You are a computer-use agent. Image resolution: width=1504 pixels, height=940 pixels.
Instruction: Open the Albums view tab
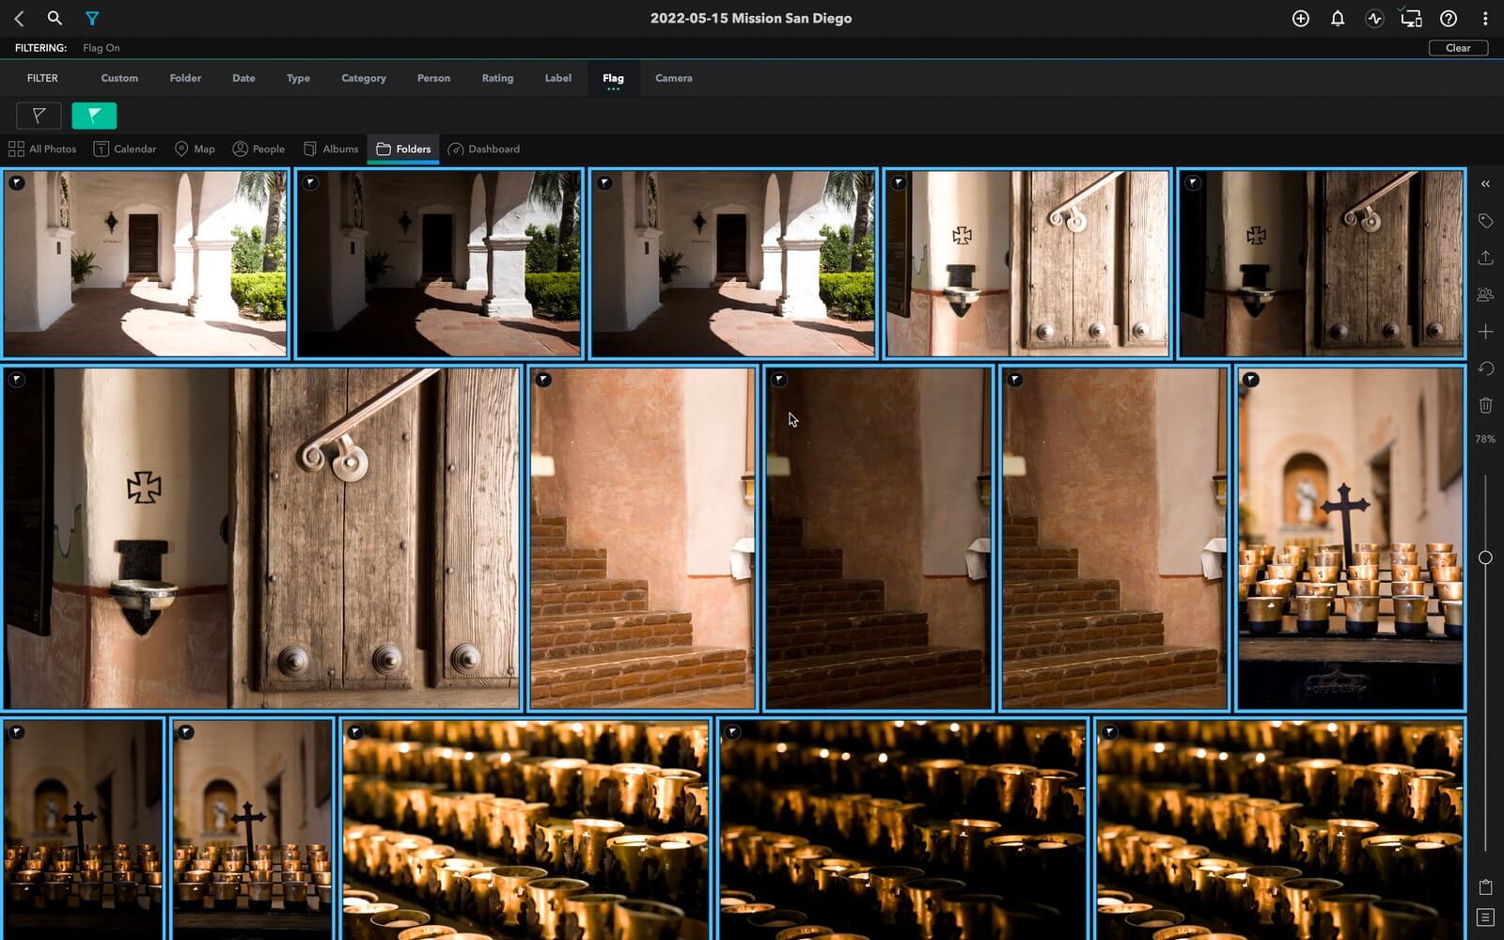(x=331, y=149)
